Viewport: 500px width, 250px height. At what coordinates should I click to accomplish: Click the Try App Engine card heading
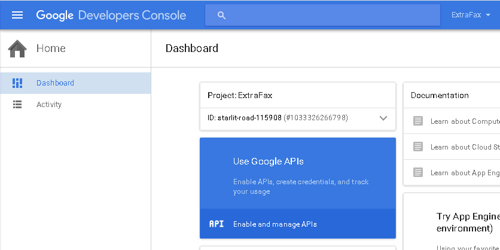click(x=468, y=222)
